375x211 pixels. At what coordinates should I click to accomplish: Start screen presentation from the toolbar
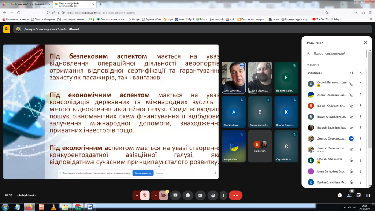175,195
